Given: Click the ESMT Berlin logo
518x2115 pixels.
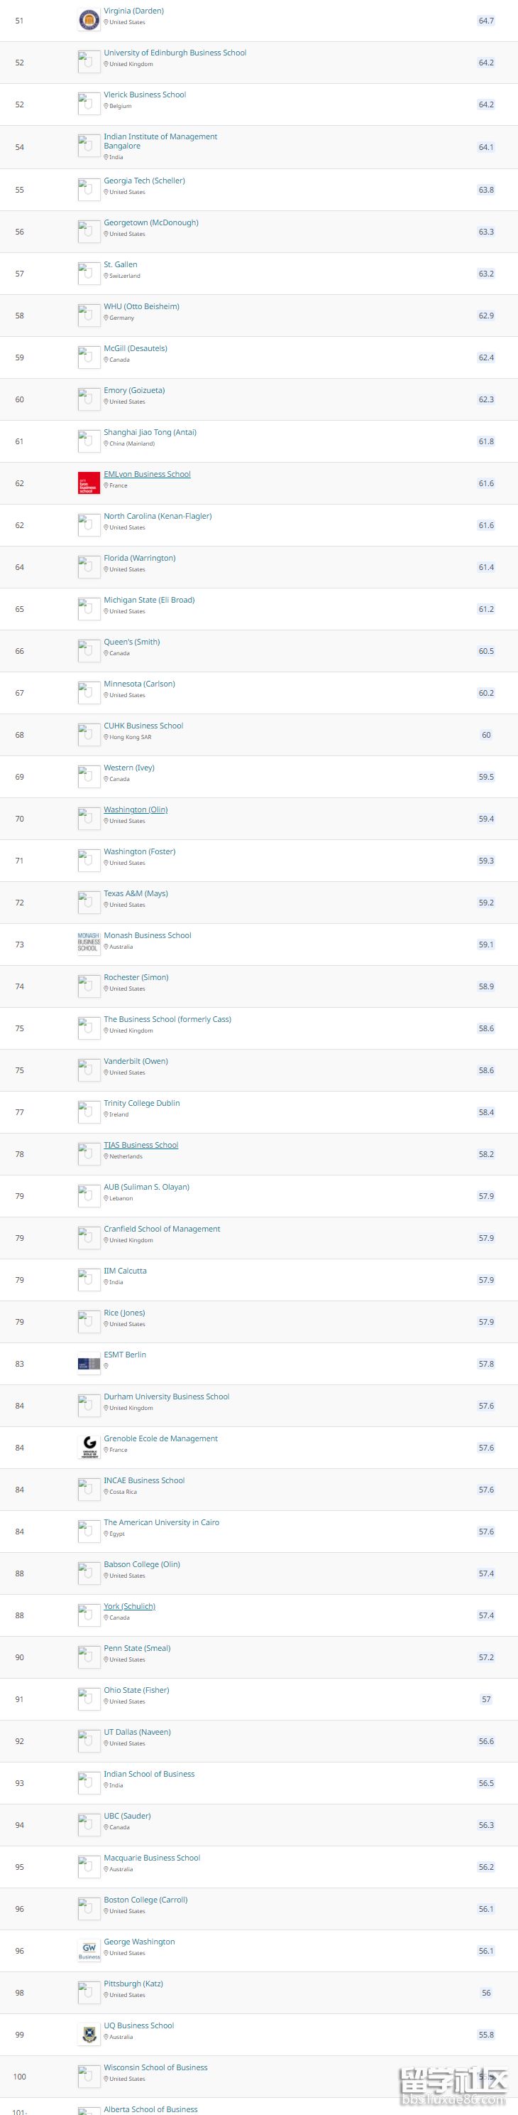Looking at the screenshot, I should tap(89, 1364).
